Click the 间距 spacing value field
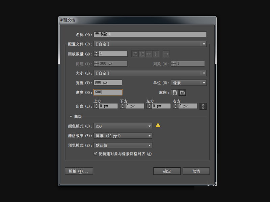Screen dimensions: 270x202 pyautogui.click(x=113, y=64)
